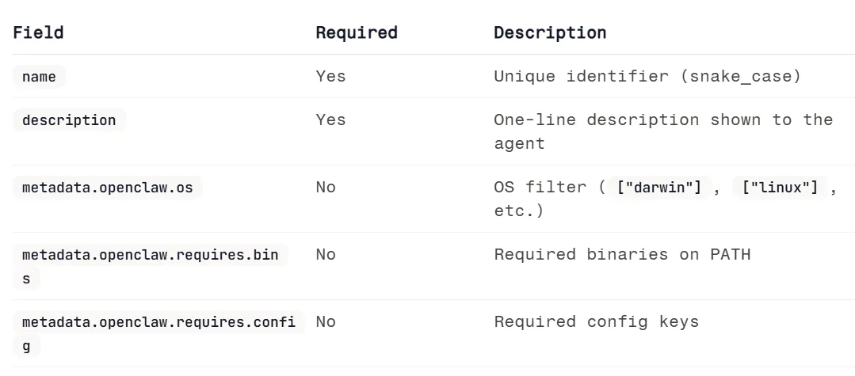Image resolution: width=855 pixels, height=376 pixels.
Task: Click 'Required binaries on PATH' text
Action: coord(621,254)
